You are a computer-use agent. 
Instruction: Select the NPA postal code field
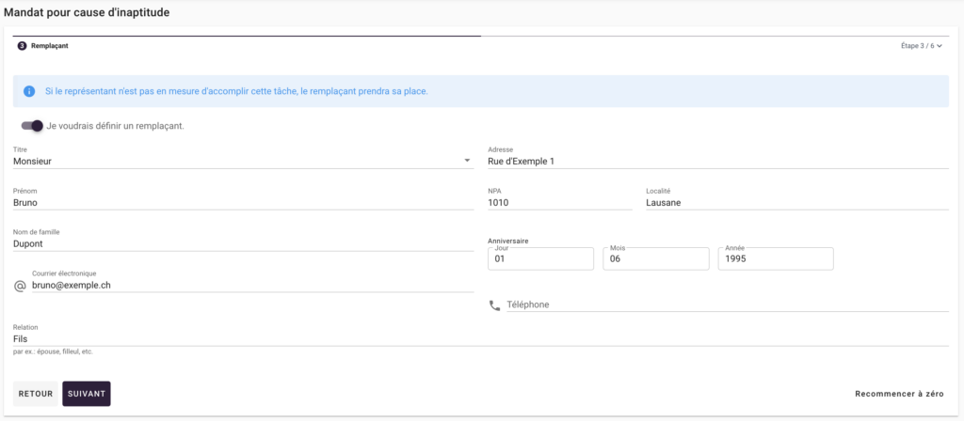559,201
